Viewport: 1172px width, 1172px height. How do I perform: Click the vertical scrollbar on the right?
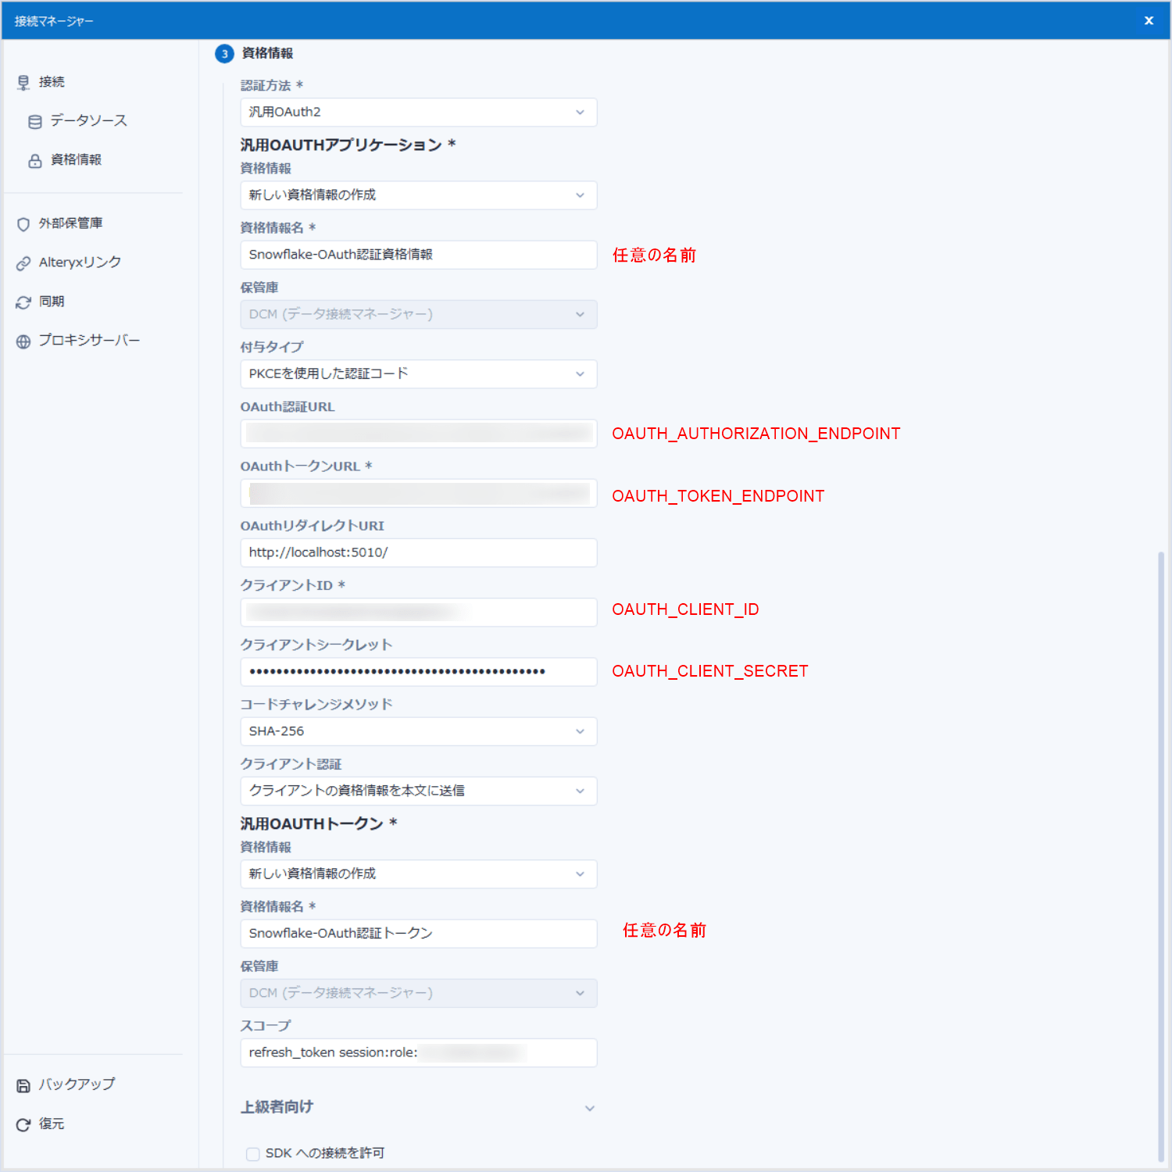point(1162,852)
